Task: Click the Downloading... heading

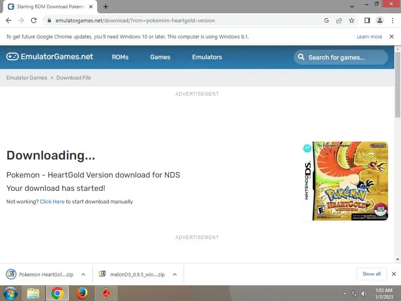Action: click(51, 155)
